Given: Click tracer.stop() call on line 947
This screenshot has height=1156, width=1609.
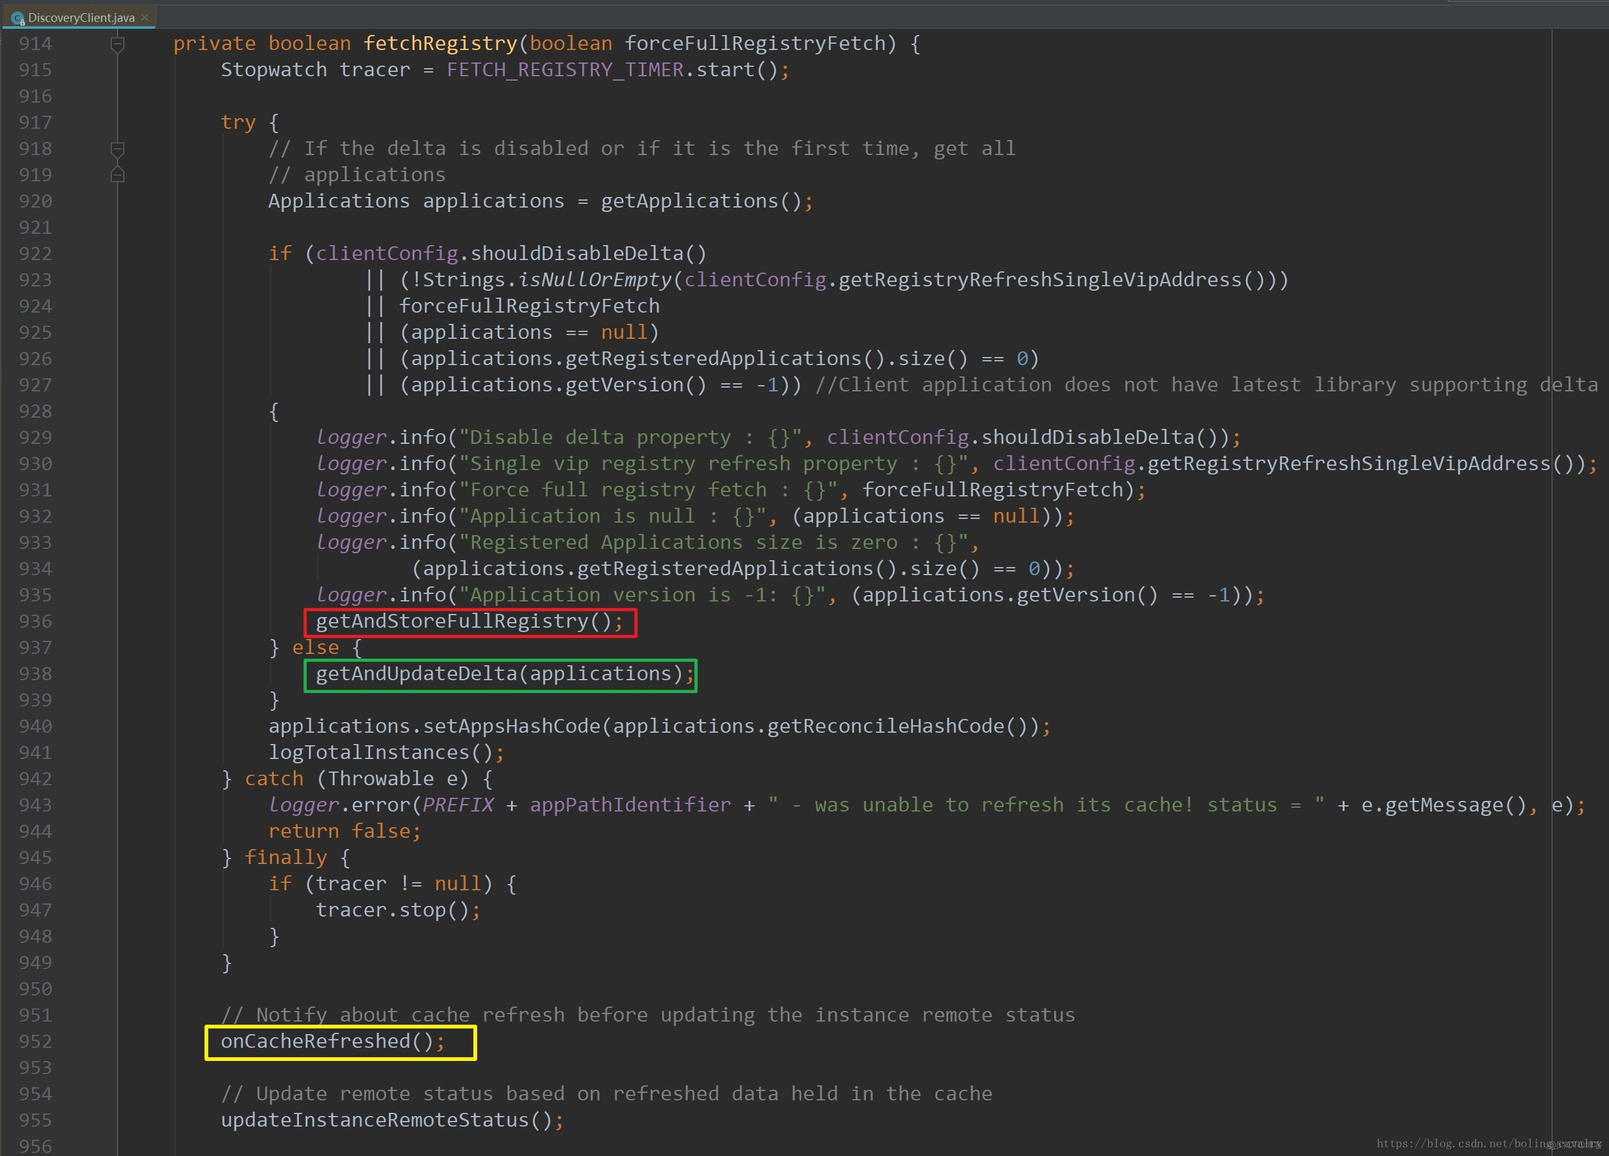Looking at the screenshot, I should click(x=394, y=910).
